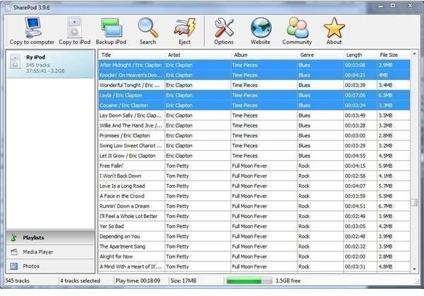Sort the list by Album column

[264, 55]
